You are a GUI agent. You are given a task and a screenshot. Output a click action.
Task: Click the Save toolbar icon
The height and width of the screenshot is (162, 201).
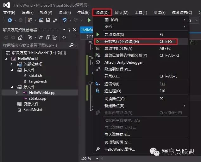[x=48, y=20]
